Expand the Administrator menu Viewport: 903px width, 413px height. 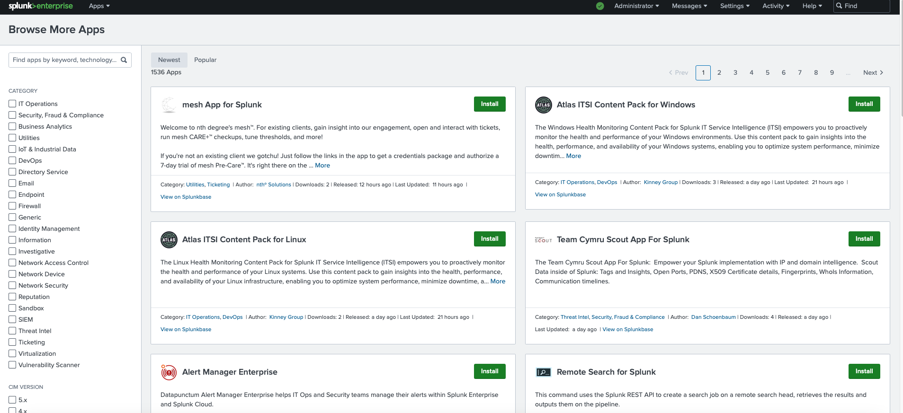(636, 6)
